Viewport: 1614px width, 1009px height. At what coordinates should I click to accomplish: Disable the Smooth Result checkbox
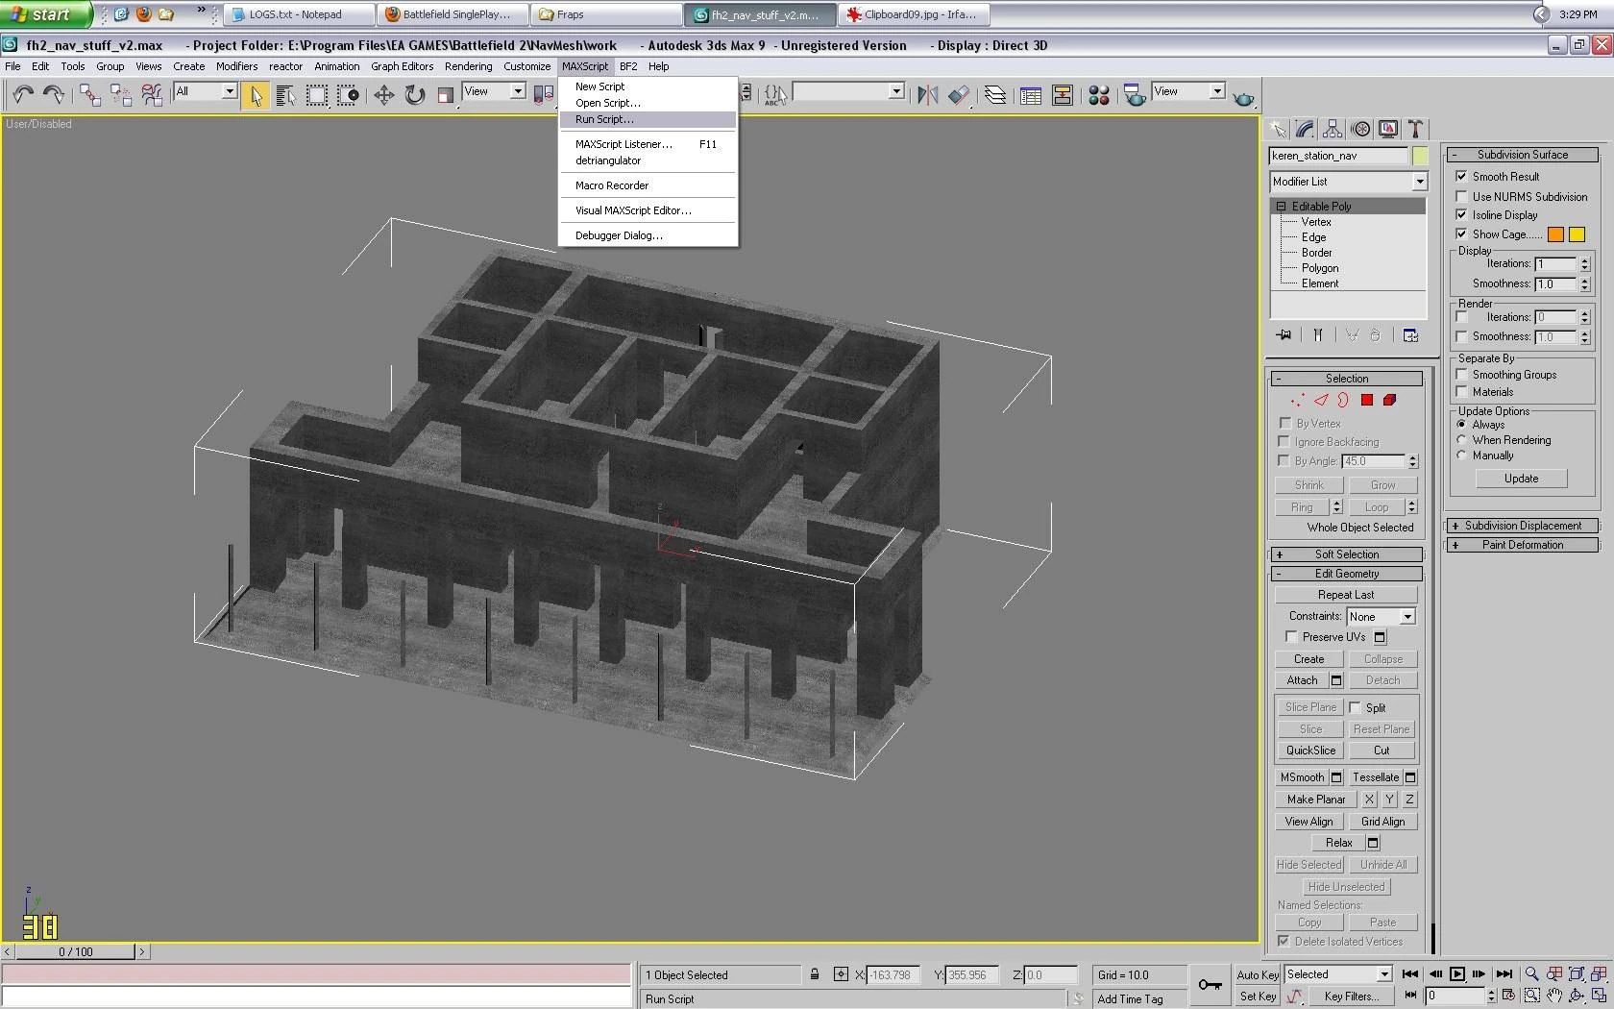coord(1461,176)
